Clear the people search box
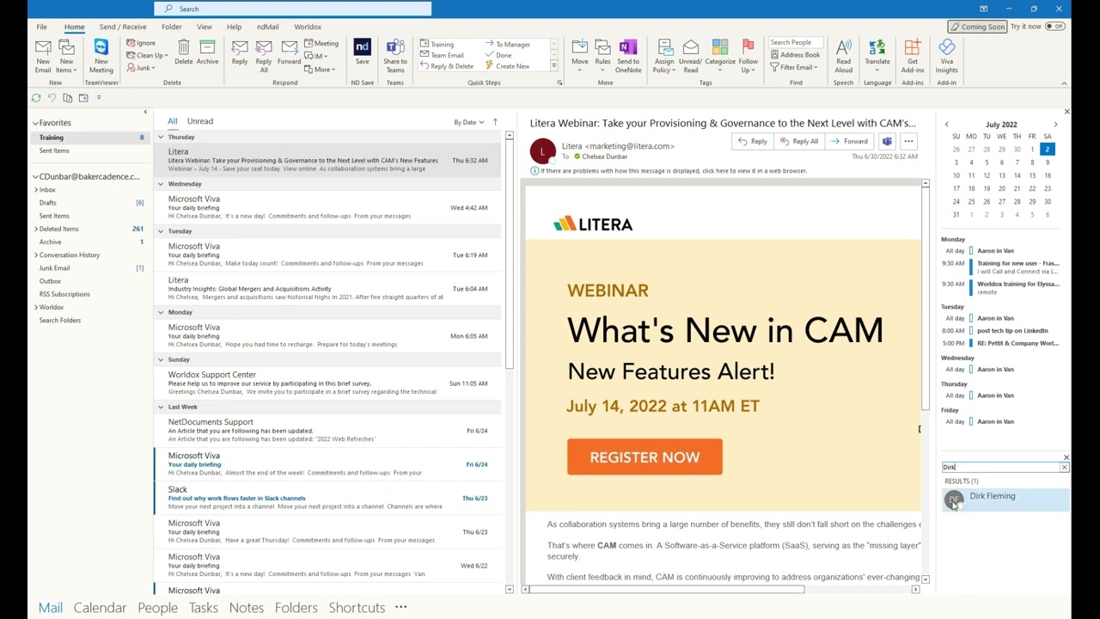 (x=1064, y=468)
